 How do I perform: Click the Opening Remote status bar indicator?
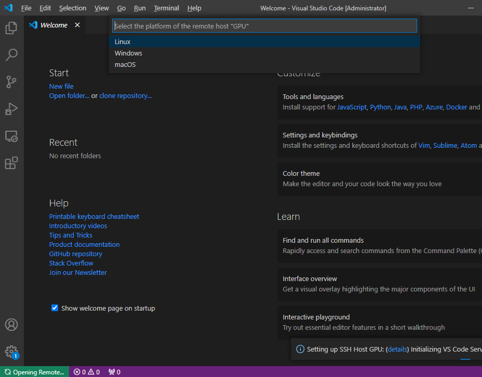tap(34, 372)
